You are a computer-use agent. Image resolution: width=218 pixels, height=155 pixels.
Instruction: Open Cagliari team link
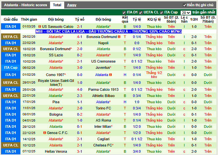[x=103, y=139]
